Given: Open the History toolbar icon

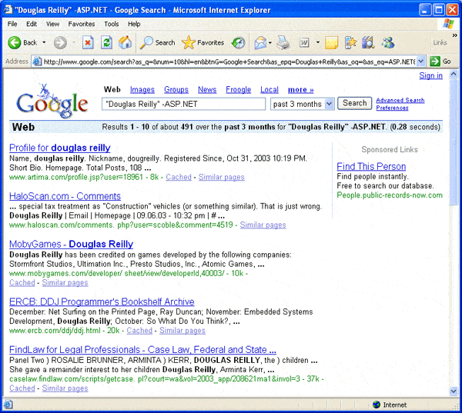Looking at the screenshot, I should [238, 43].
